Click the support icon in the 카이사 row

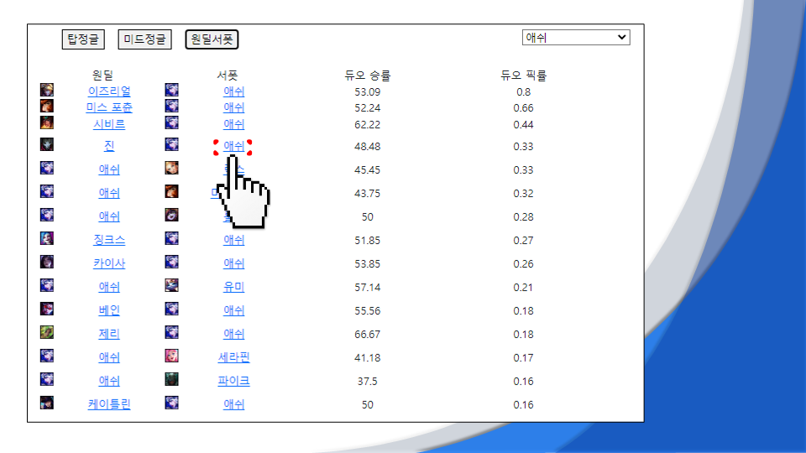171,262
